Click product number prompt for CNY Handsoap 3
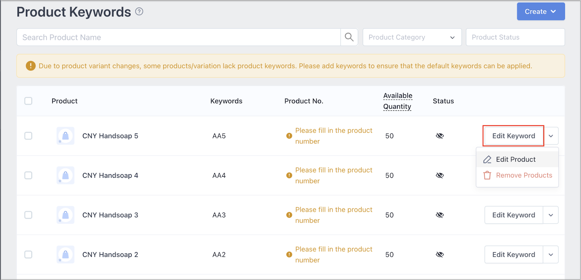This screenshot has width=581, height=280. pyautogui.click(x=334, y=215)
